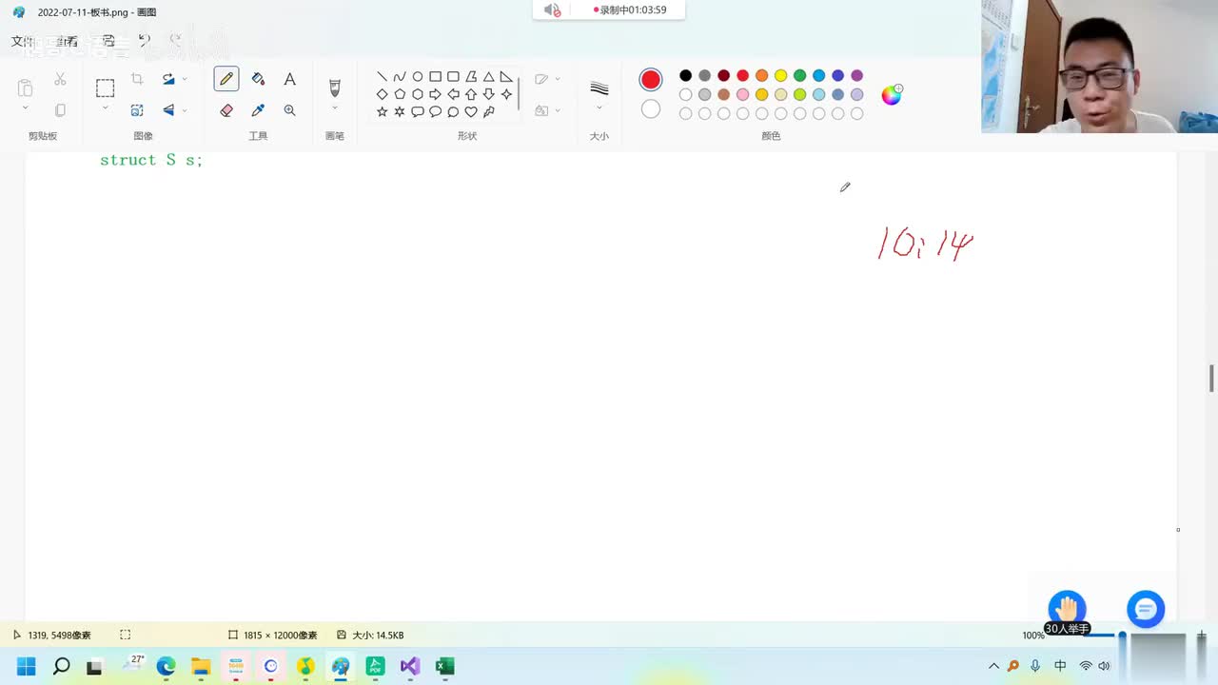Pick the Oval shape

click(418, 77)
